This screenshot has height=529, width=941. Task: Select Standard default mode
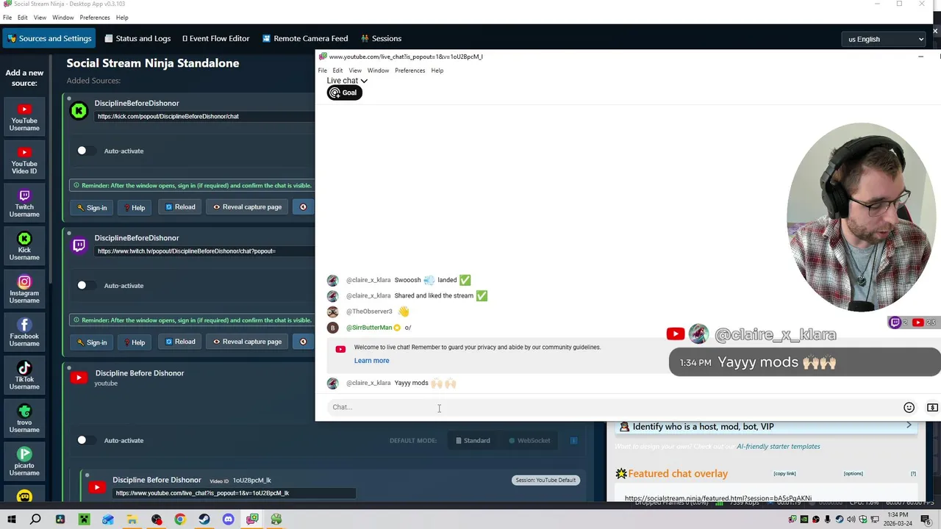click(473, 441)
